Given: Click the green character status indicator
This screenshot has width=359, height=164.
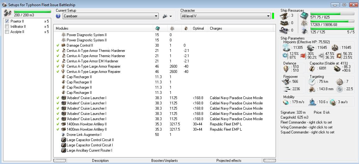Looking at the screenshot, I should (273, 16).
